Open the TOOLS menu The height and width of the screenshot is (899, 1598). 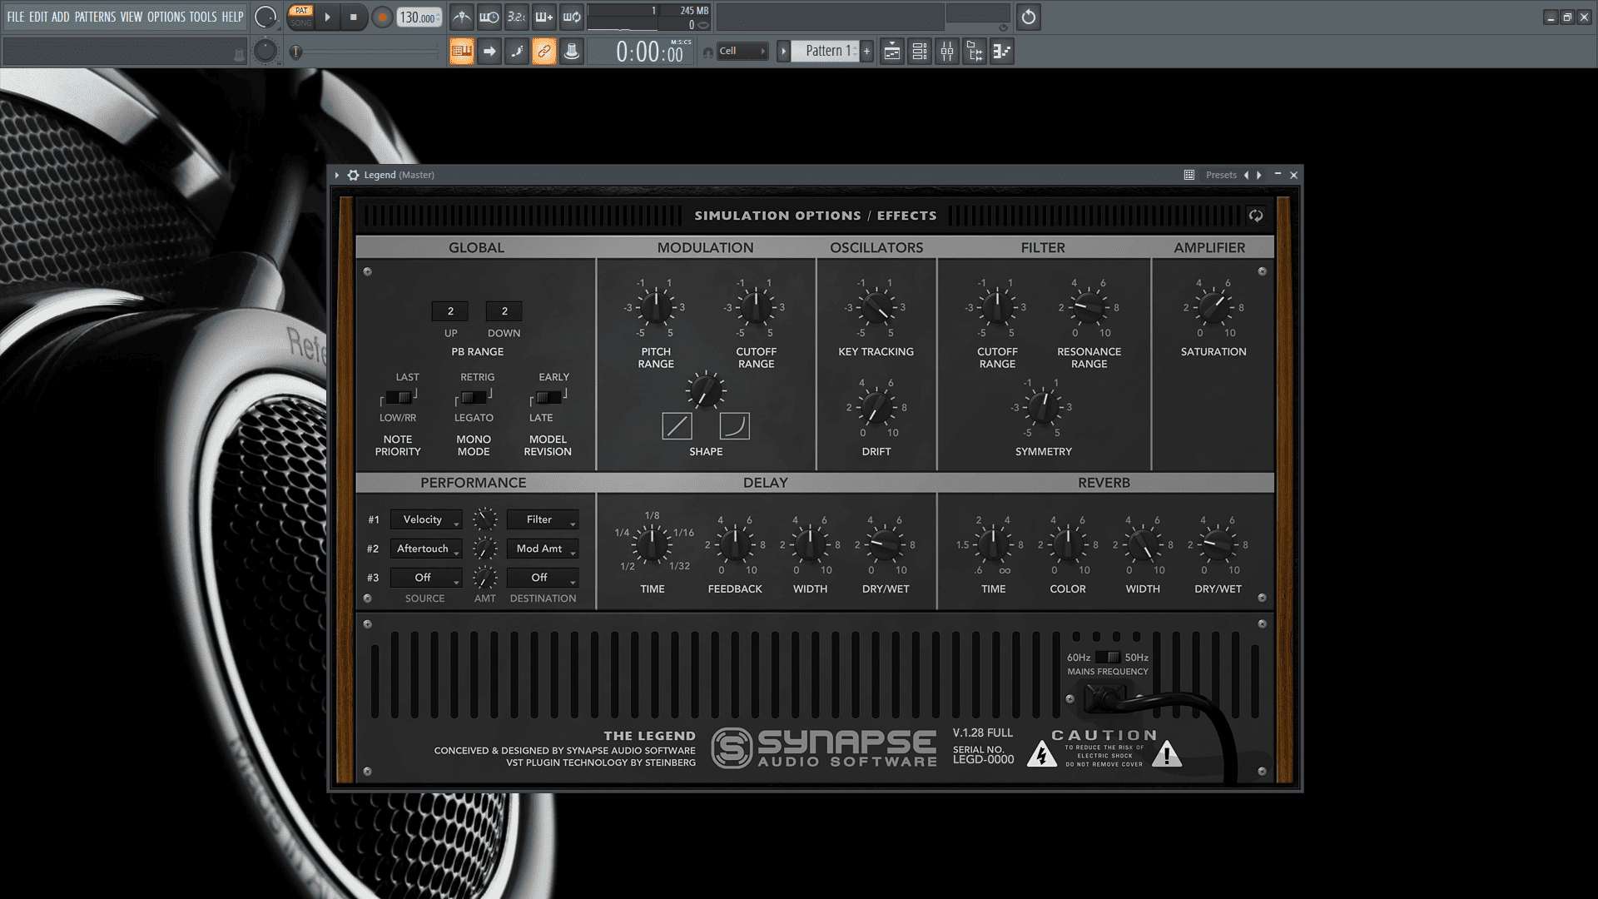(x=203, y=17)
